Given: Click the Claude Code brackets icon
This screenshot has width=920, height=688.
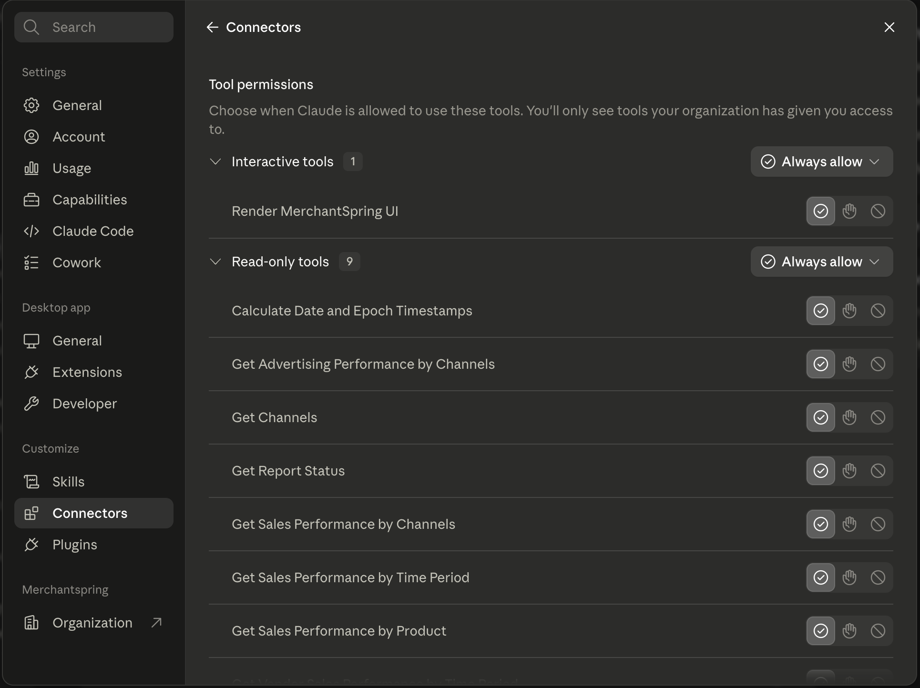Looking at the screenshot, I should (x=31, y=231).
